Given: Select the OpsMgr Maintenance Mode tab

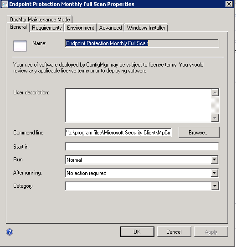Looking at the screenshot, I should [x=40, y=20].
